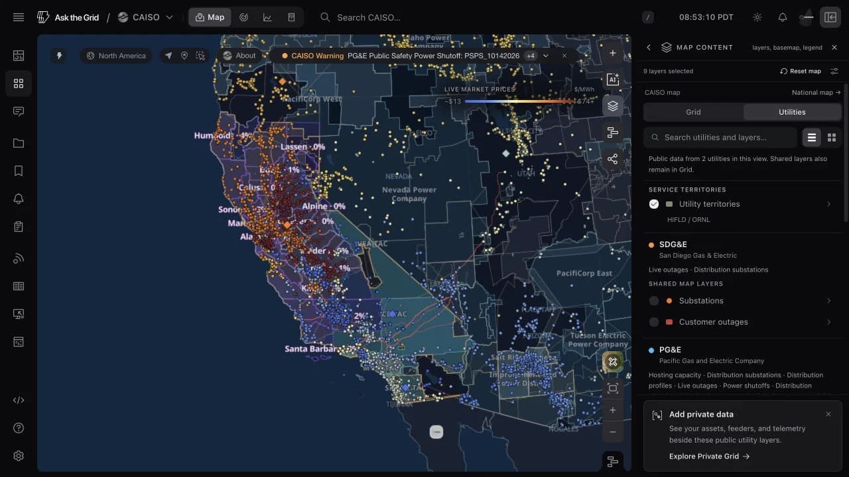Click the share icon on the map

(x=613, y=159)
